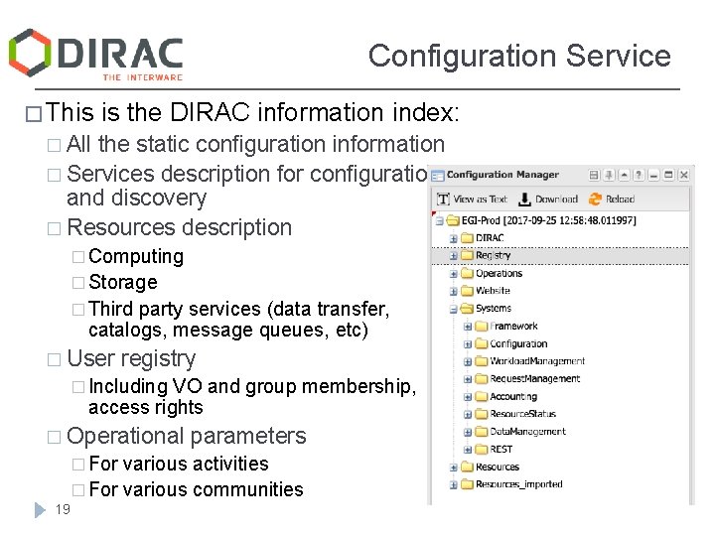Expand the Website folder node
The width and height of the screenshot is (715, 536).
click(x=453, y=291)
